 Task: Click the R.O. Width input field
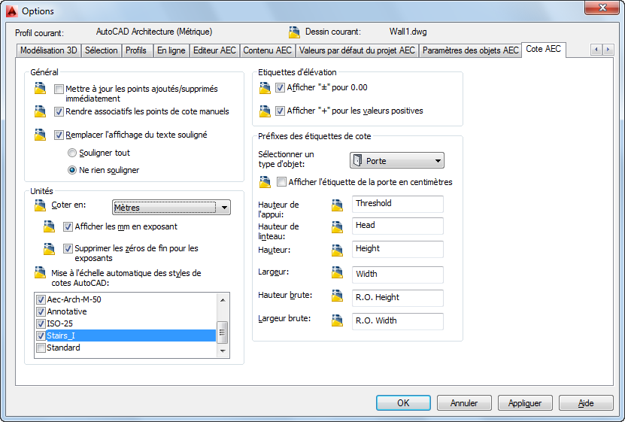[397, 321]
